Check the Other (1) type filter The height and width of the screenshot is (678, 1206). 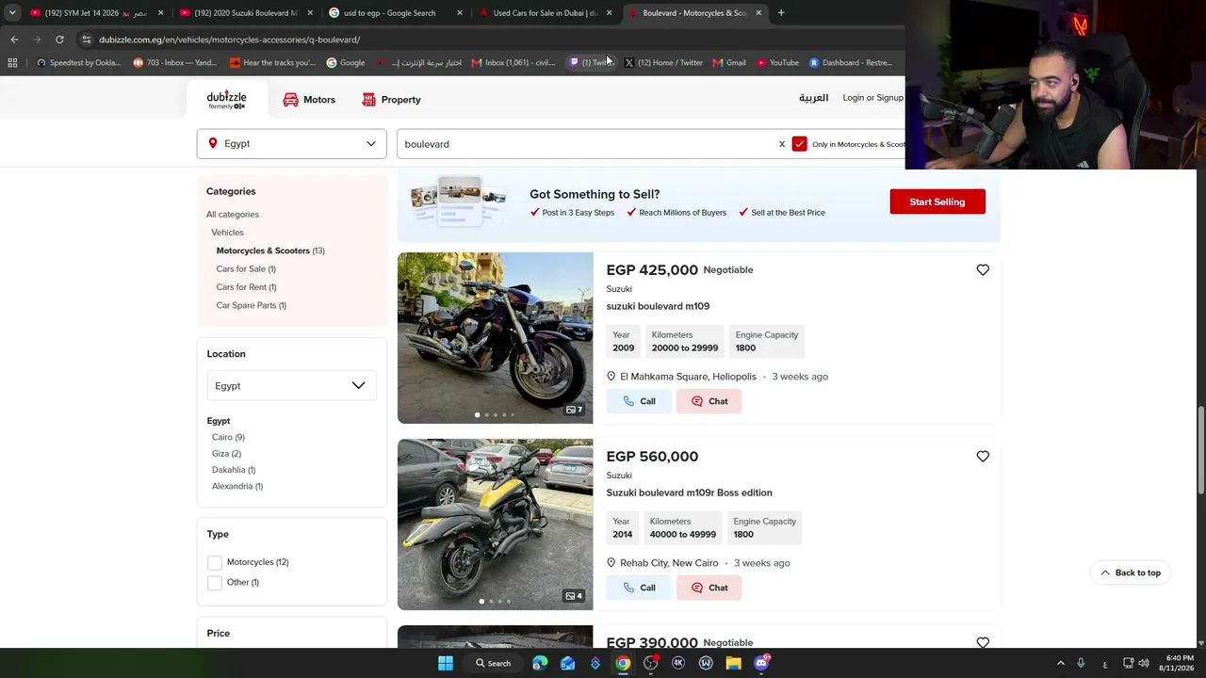pos(215,583)
